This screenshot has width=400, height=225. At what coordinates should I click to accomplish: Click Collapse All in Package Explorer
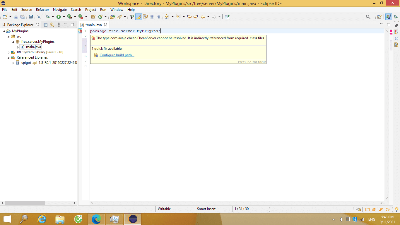coord(45,25)
